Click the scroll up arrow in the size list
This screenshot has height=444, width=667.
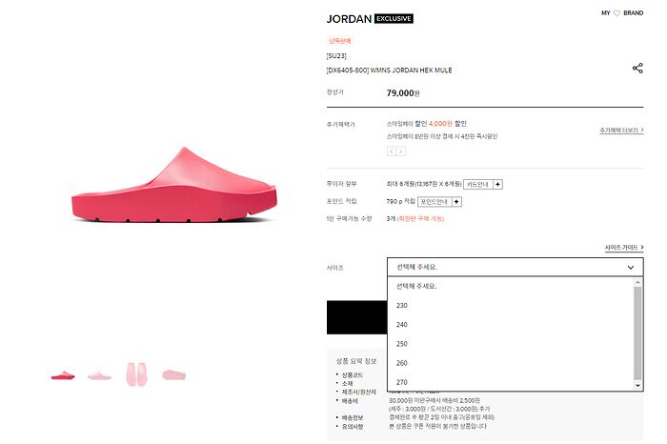637,282
